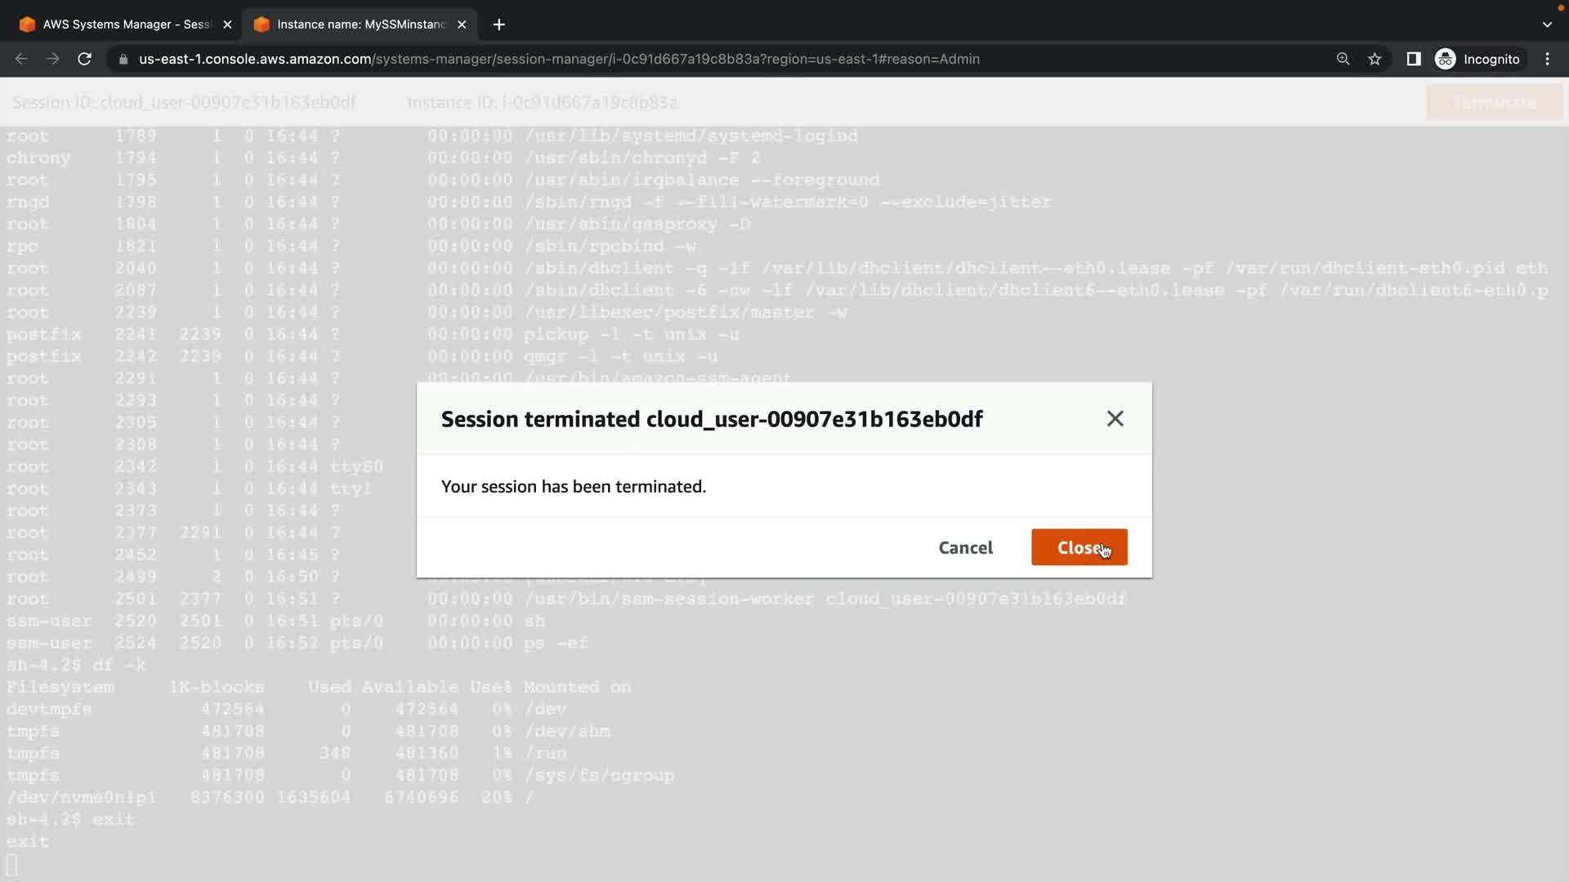Click the orange Close button in dialog
The width and height of the screenshot is (1569, 882).
point(1078,547)
